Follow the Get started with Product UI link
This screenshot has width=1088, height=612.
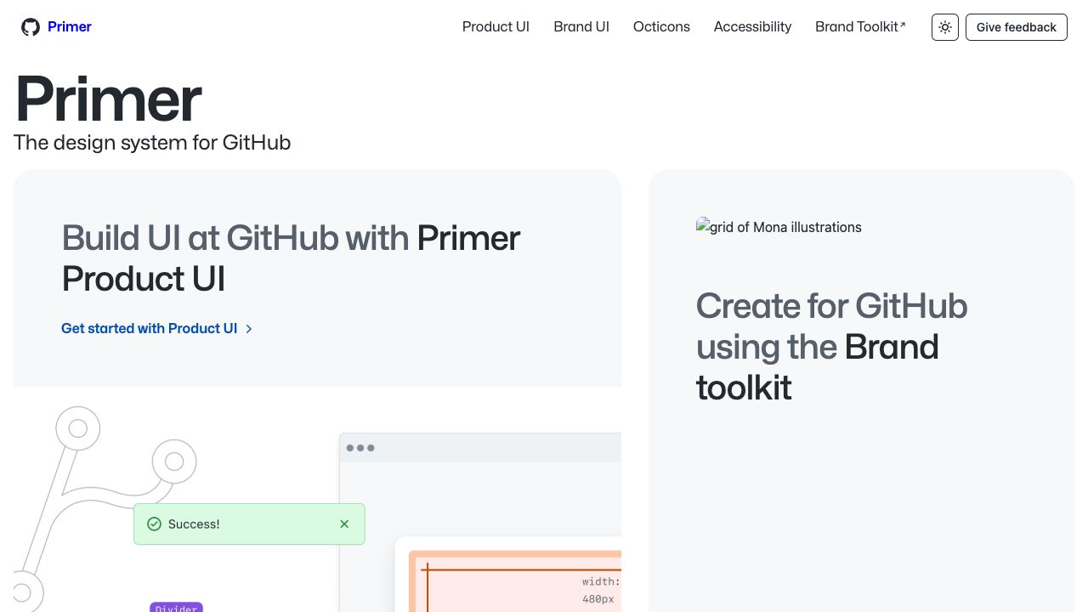(x=149, y=329)
